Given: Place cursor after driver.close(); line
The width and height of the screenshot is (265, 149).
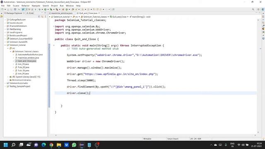Looking at the screenshot, I should pyautogui.click(x=90, y=93).
